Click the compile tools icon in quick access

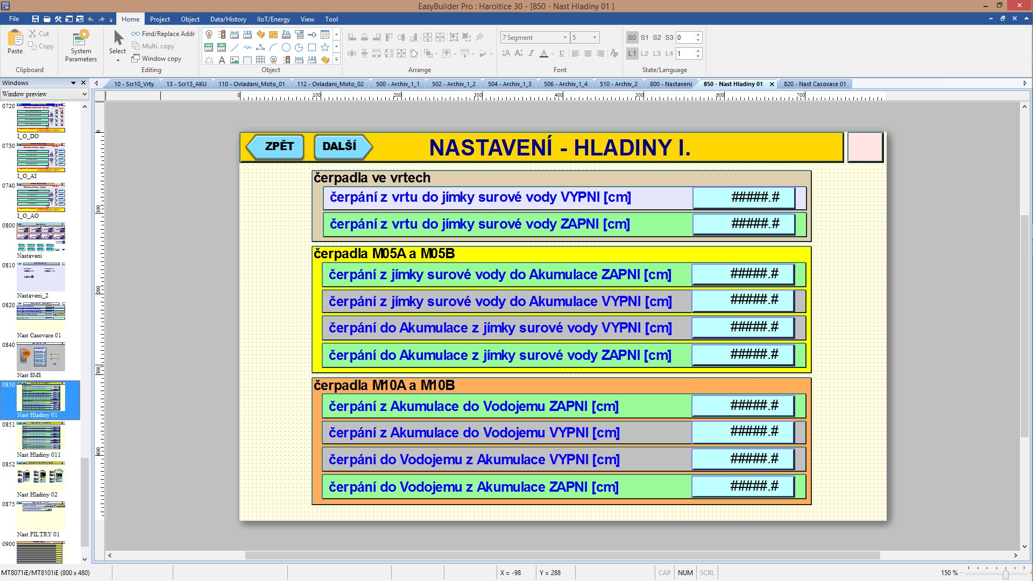(58, 19)
